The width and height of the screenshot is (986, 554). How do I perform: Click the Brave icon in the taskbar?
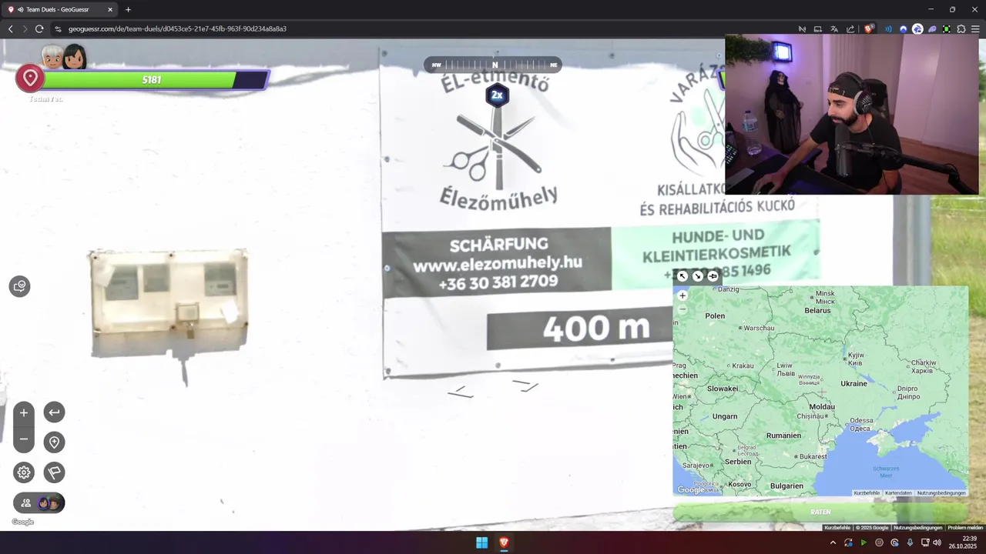click(x=505, y=542)
